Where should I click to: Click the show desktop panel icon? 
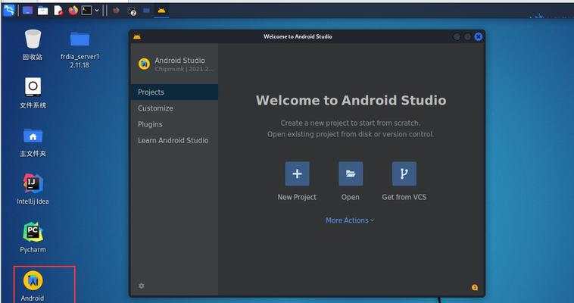pos(27,11)
